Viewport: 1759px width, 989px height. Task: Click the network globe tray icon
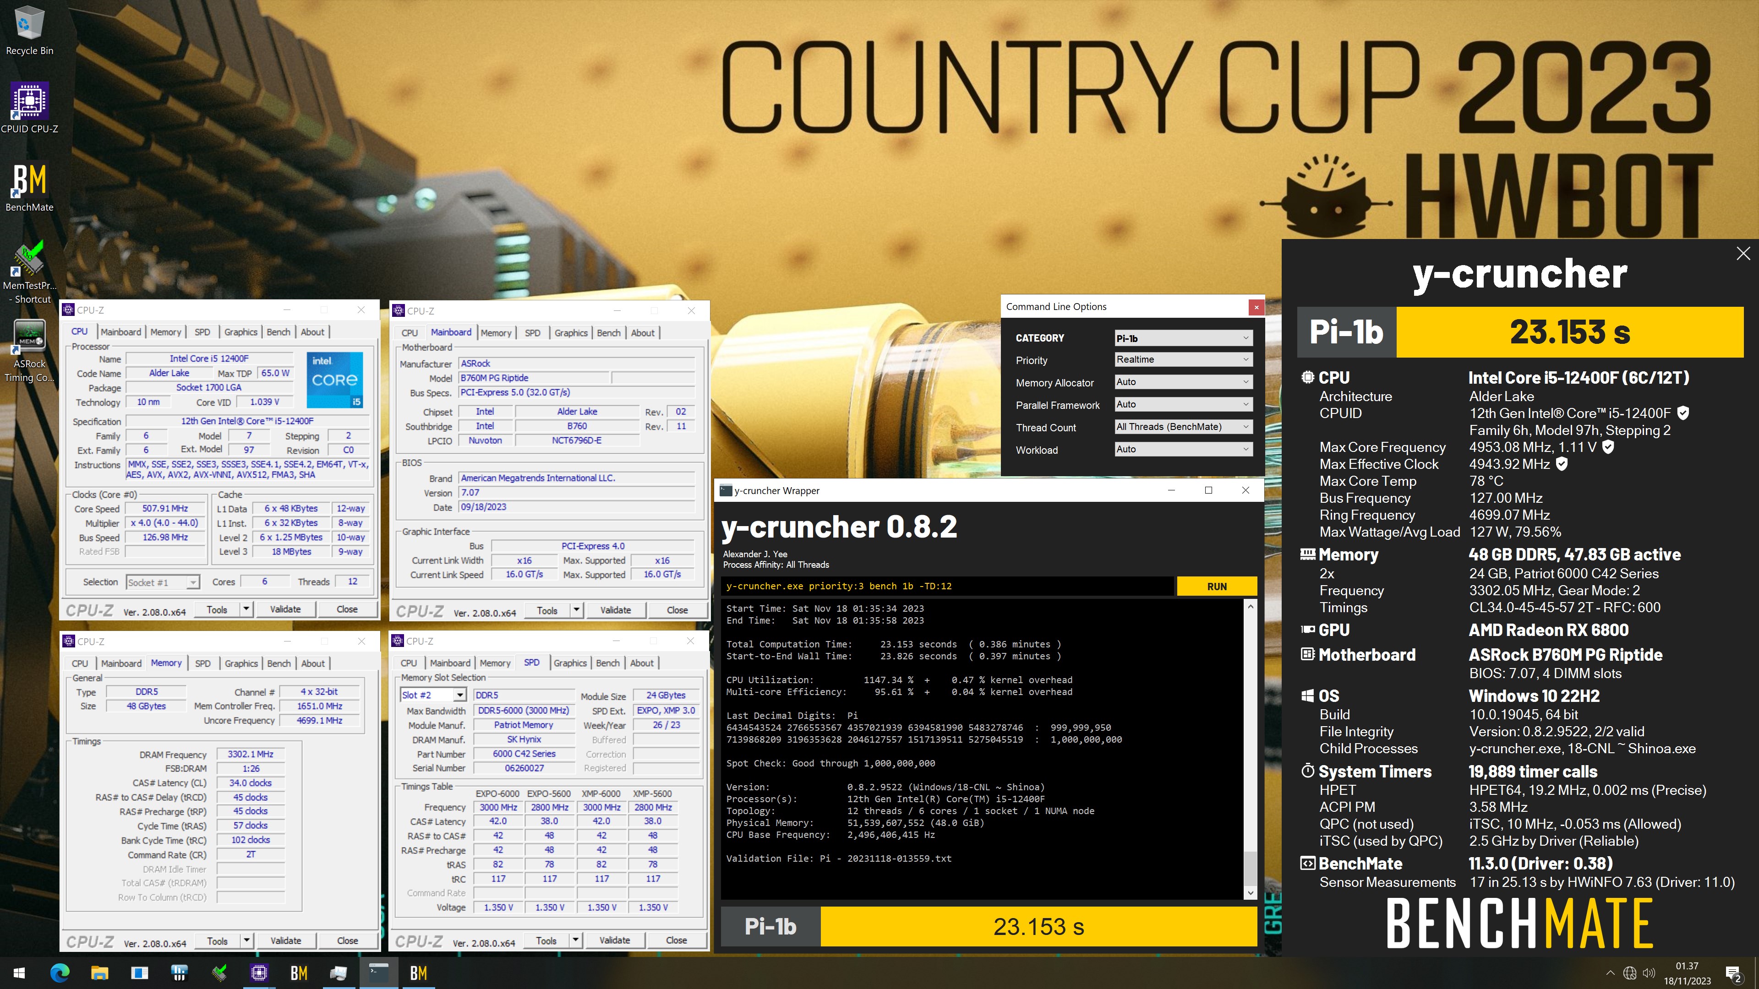tap(1629, 973)
